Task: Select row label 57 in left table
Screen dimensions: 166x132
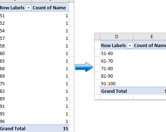Action: pyautogui.click(x=2, y=38)
